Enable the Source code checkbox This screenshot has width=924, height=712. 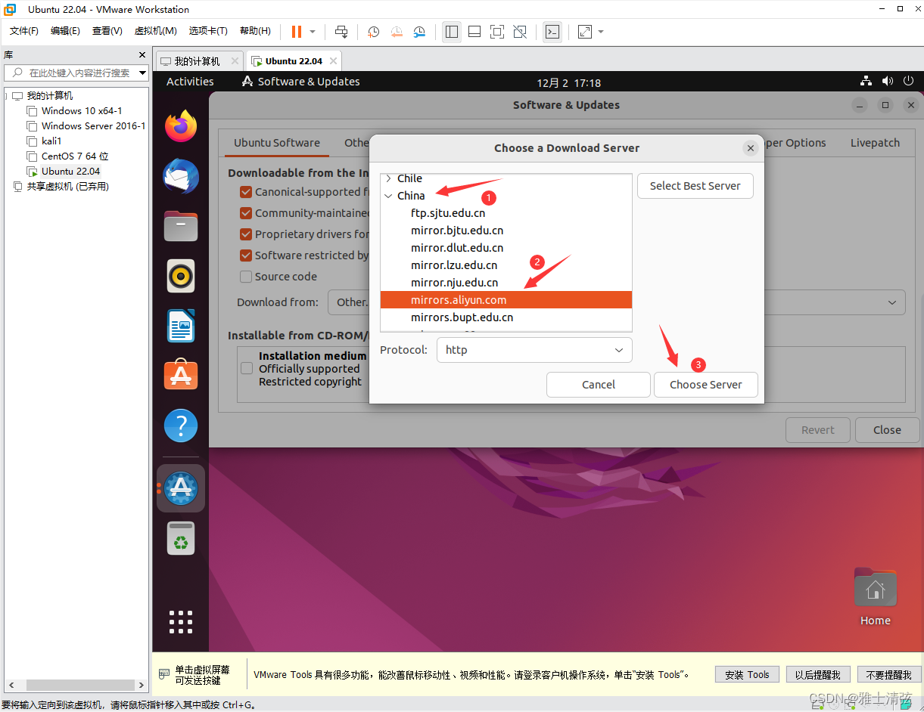(246, 277)
